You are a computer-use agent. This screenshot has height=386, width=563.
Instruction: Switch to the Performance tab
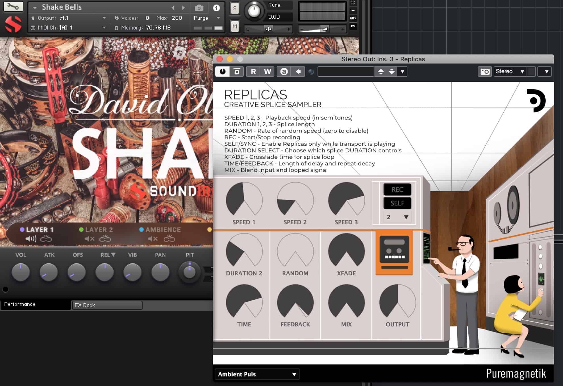36,304
